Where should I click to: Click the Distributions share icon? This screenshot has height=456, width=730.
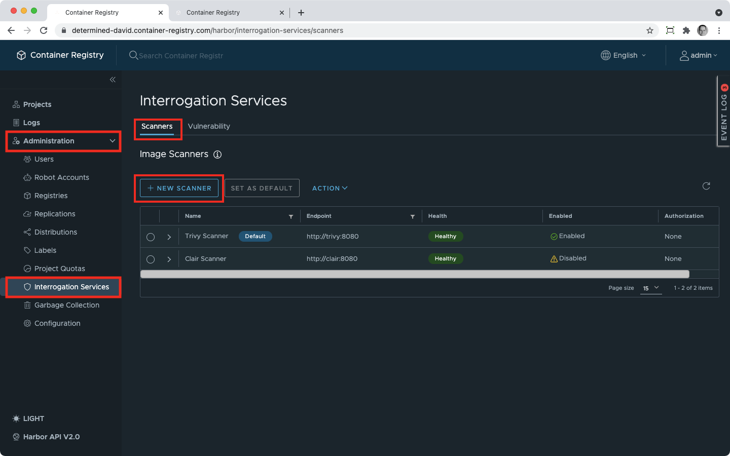[27, 232]
